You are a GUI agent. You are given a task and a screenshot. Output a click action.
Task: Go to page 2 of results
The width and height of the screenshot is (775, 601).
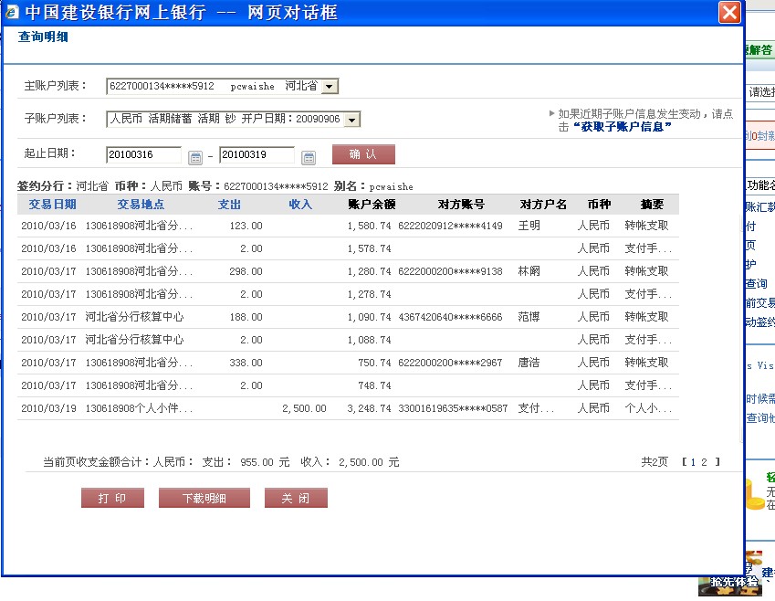[705, 462]
